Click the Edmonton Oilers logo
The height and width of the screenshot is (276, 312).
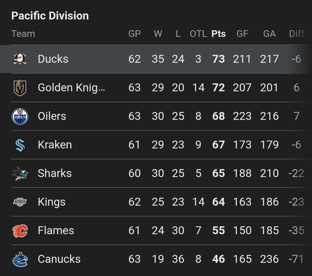[20, 117]
